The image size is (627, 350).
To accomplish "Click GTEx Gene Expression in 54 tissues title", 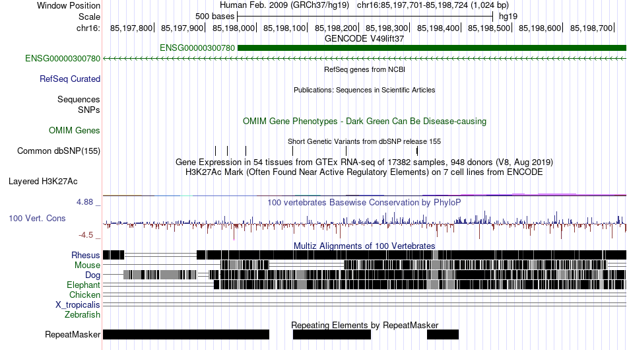I will coord(364,162).
